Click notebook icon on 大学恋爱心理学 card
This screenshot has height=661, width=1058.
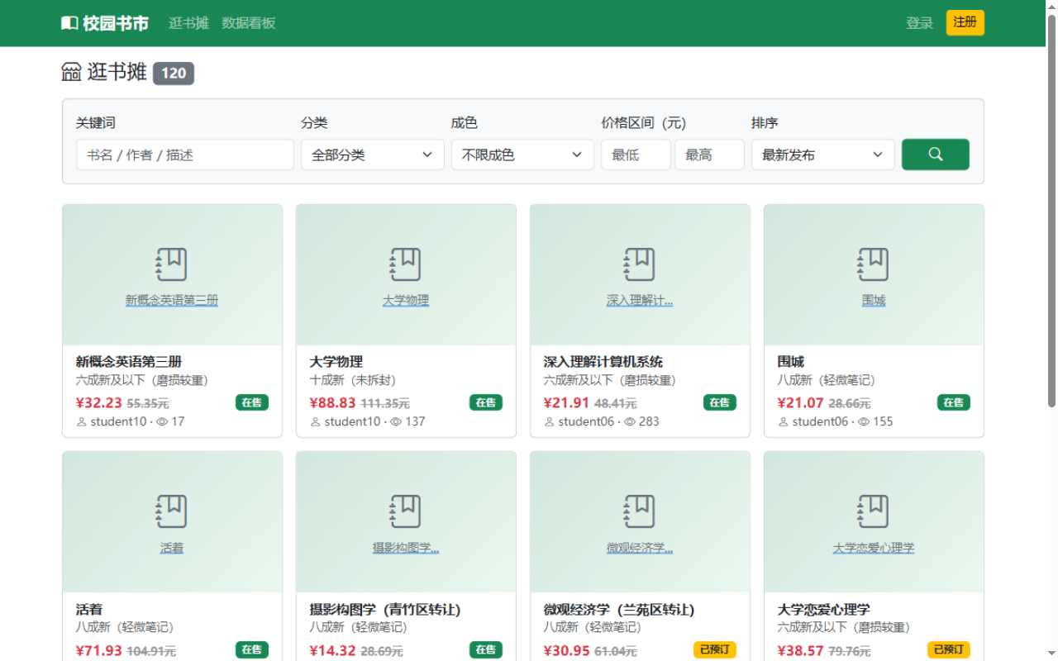874,511
